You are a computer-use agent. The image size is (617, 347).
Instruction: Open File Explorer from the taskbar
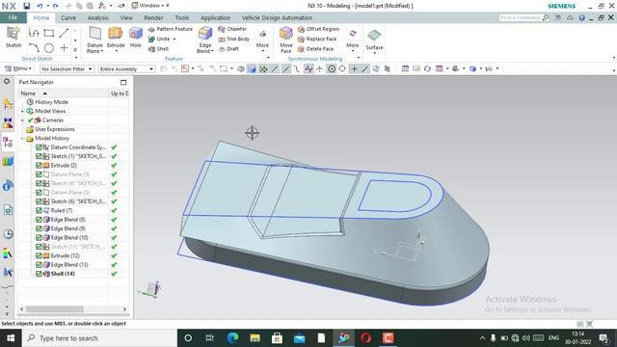(255, 338)
